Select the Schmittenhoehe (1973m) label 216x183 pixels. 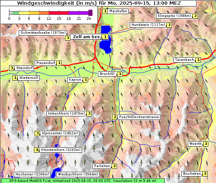click(x=43, y=33)
